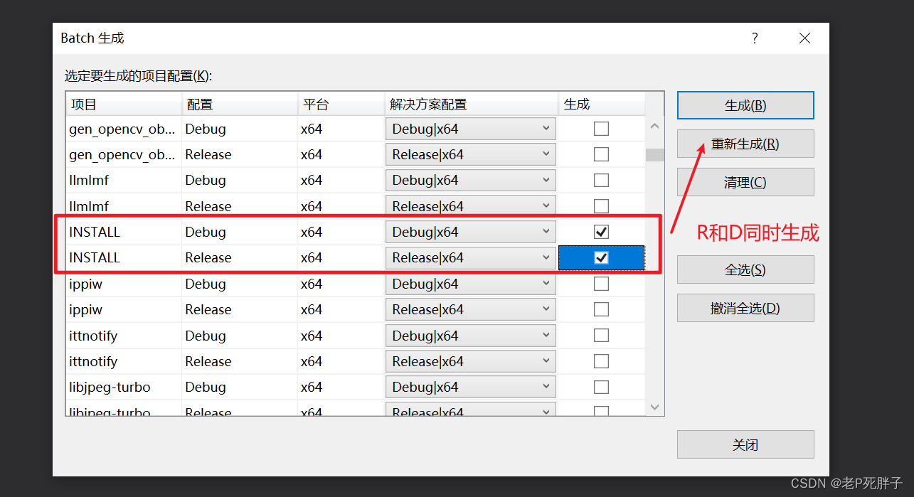Uncheck the INSTALL Debug build checkbox

[x=601, y=231]
